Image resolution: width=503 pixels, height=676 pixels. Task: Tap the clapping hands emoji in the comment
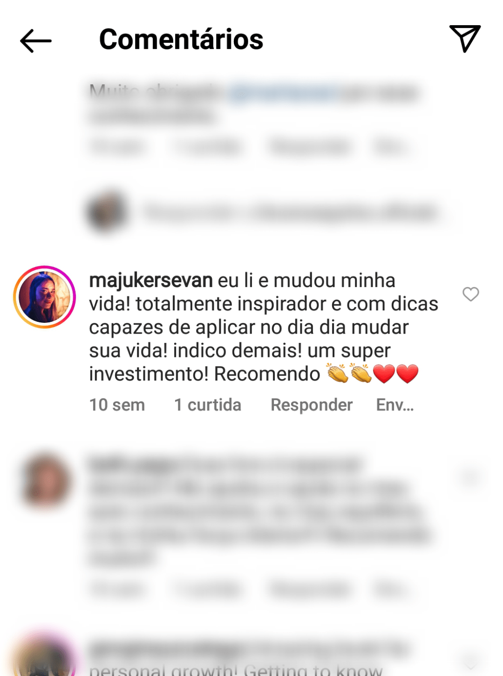click(x=349, y=373)
